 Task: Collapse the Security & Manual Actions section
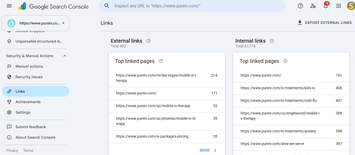tap(64, 56)
